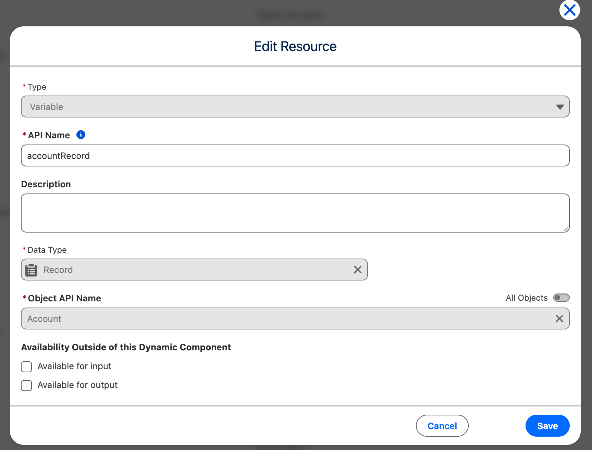Check Available for output

click(26, 385)
